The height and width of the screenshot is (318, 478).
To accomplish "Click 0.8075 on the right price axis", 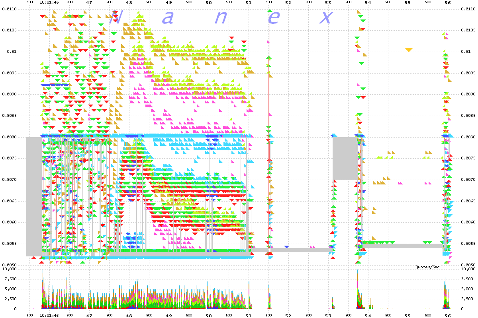I will pos(467,158).
